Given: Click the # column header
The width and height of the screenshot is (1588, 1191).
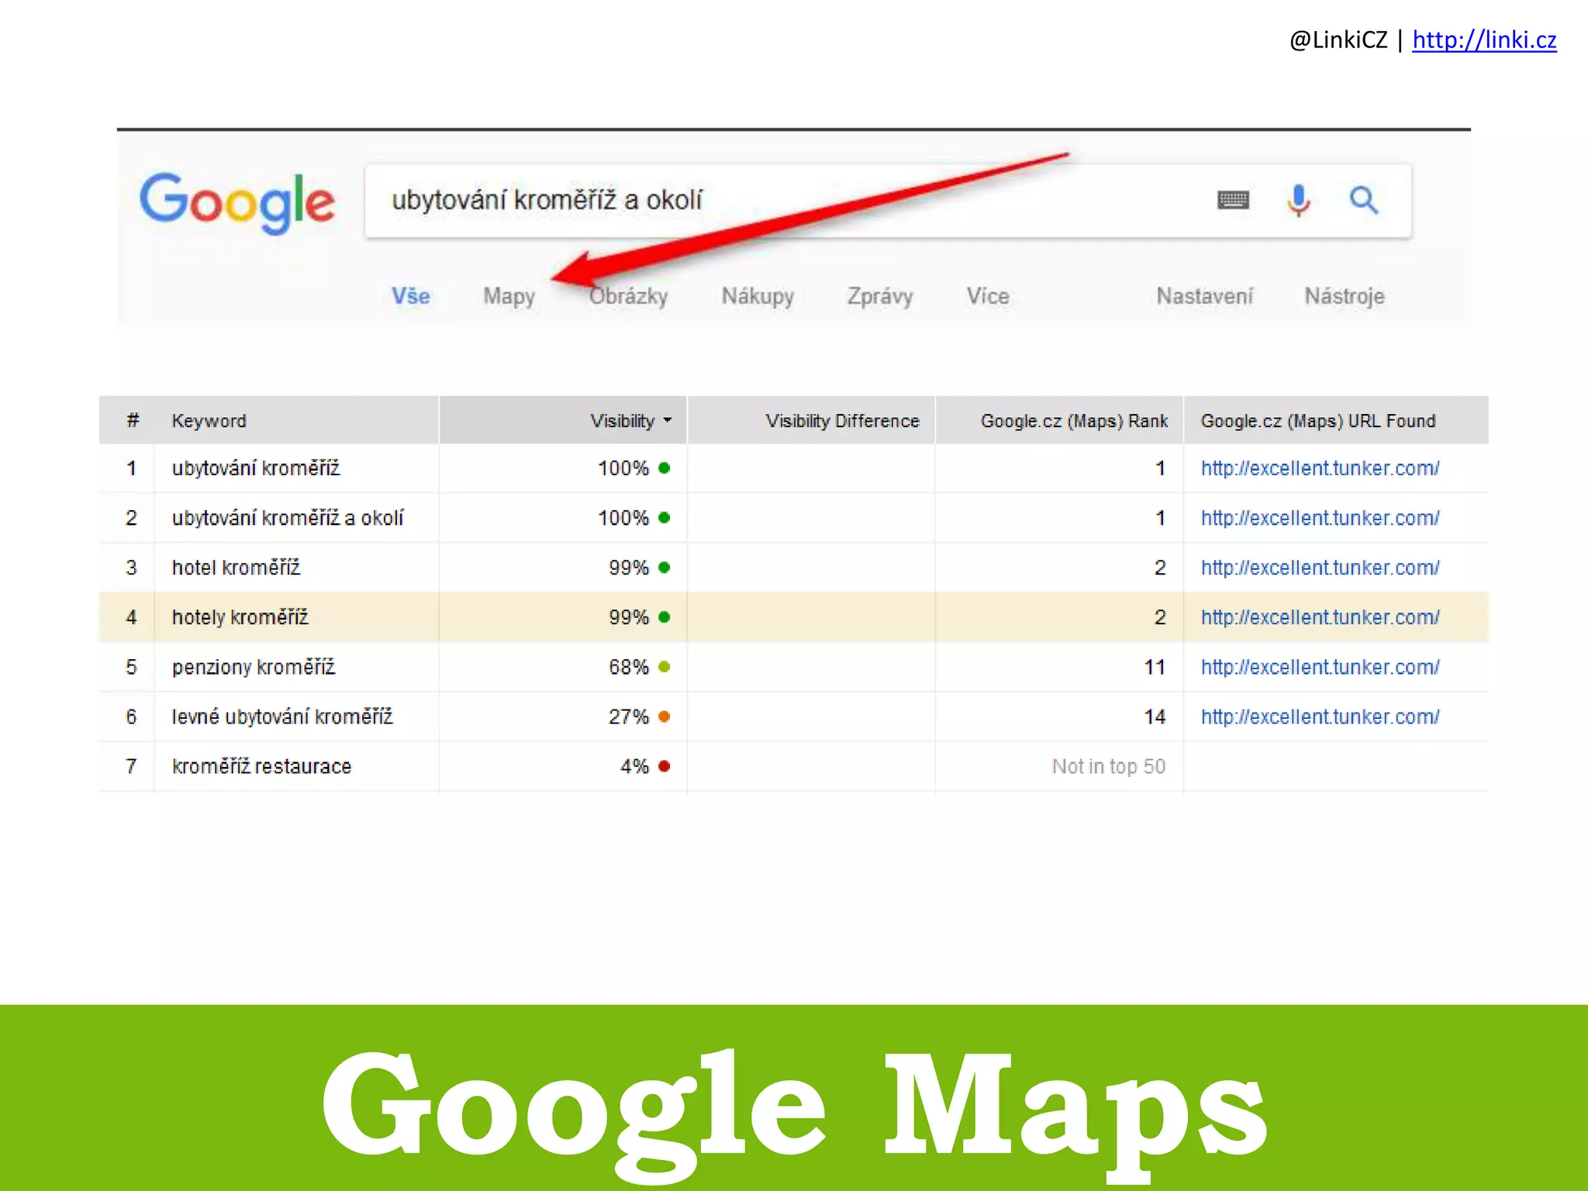Looking at the screenshot, I should click(133, 420).
